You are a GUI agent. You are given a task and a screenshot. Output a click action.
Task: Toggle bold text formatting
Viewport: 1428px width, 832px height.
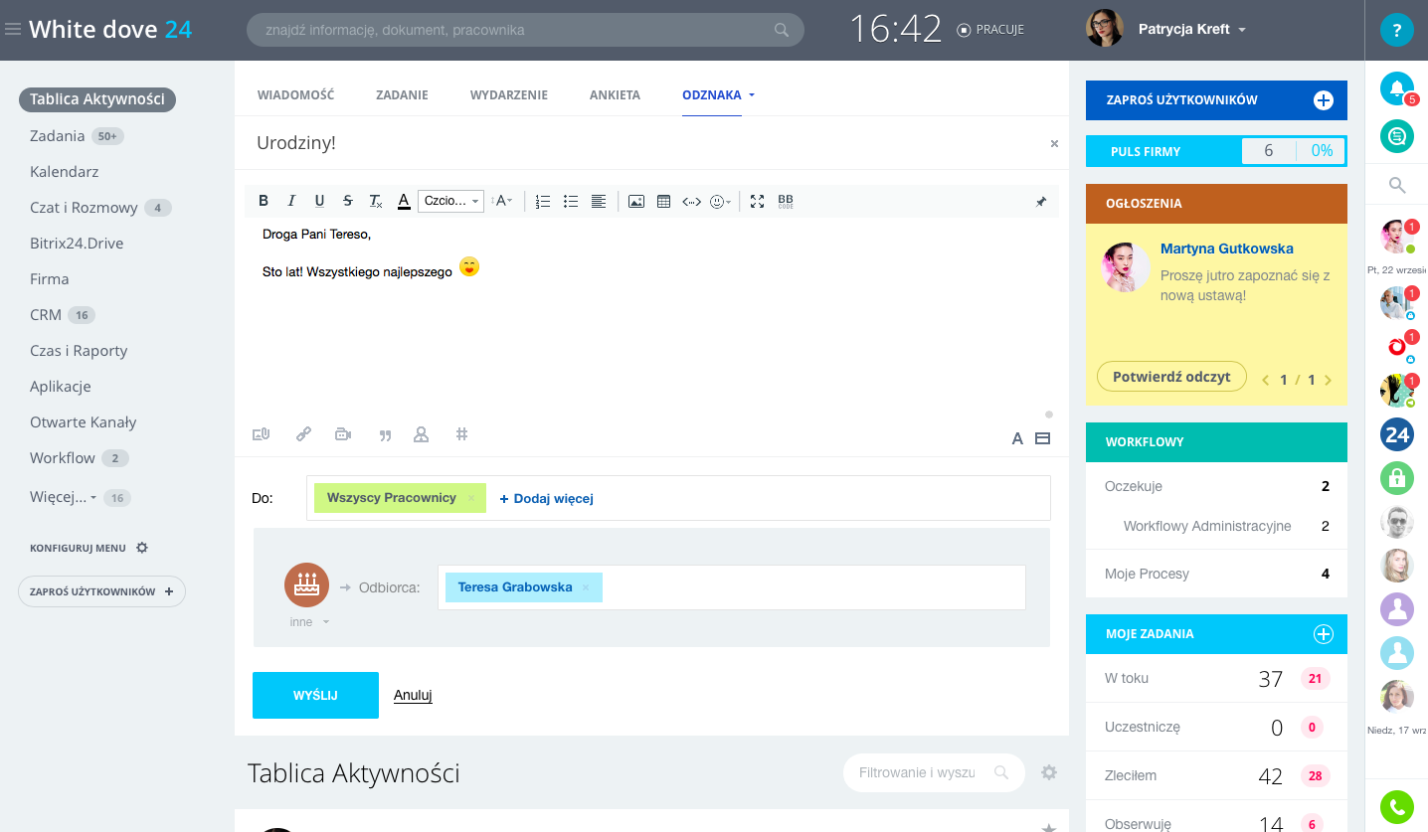tap(264, 201)
